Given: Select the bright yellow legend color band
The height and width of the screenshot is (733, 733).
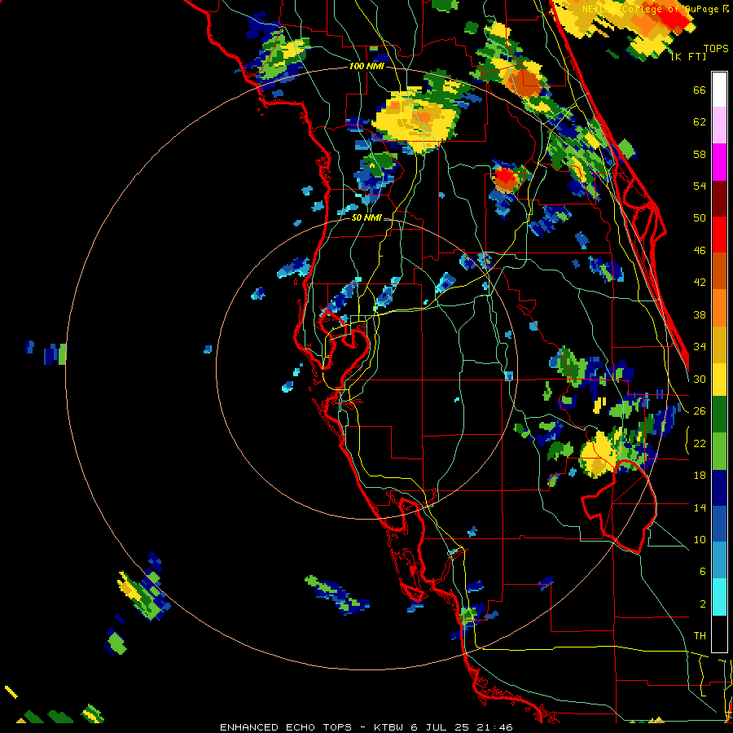Looking at the screenshot, I should pos(719,381).
